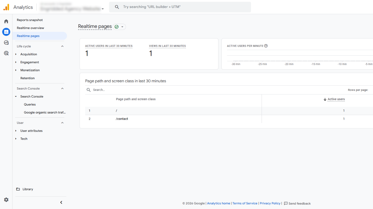Open Queries under Search Console

(29, 104)
